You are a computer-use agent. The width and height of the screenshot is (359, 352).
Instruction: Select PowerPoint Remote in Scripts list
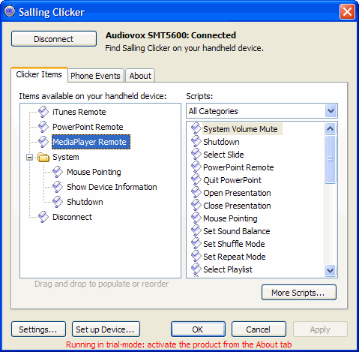(238, 167)
